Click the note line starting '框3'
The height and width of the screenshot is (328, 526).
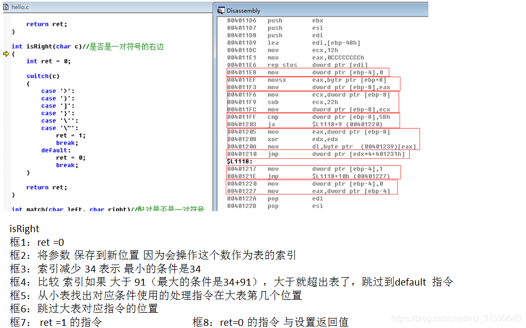click(106, 269)
